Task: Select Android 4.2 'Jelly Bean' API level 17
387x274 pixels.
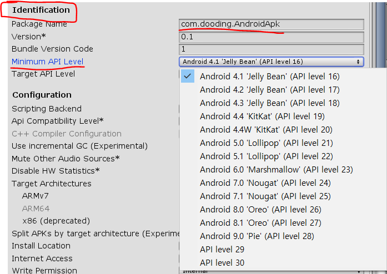Action: [269, 90]
